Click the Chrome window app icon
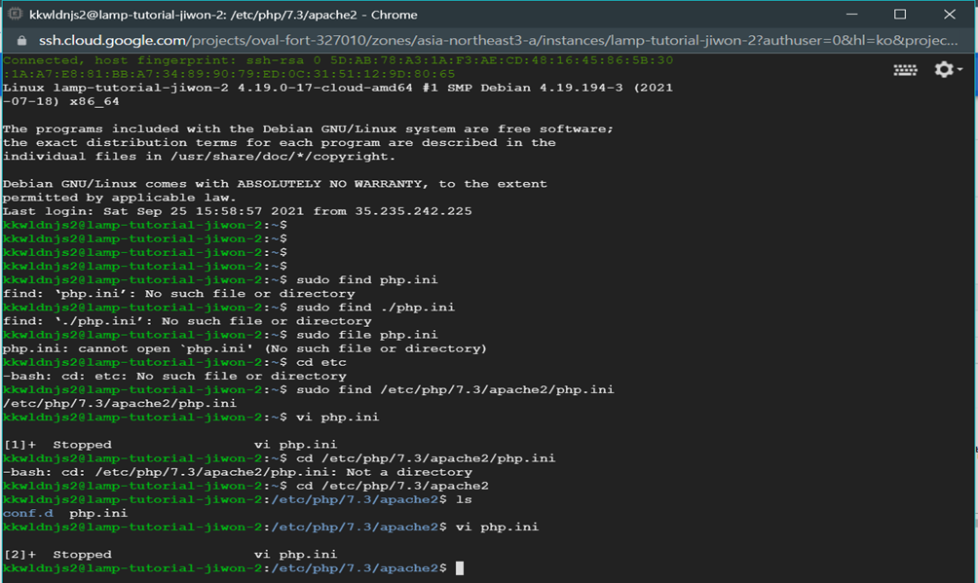Image resolution: width=978 pixels, height=583 pixels. pyautogui.click(x=15, y=14)
